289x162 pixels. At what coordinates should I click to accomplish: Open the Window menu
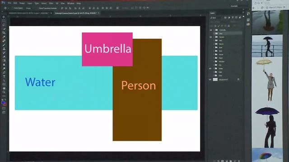point(70,3)
